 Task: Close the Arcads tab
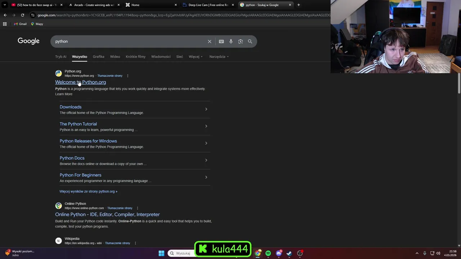[118, 5]
